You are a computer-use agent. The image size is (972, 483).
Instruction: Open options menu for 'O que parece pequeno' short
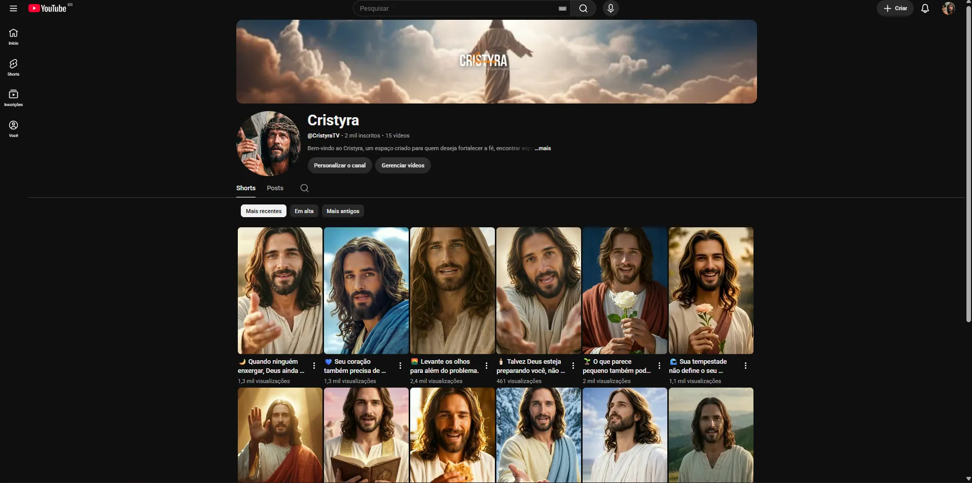pos(659,366)
